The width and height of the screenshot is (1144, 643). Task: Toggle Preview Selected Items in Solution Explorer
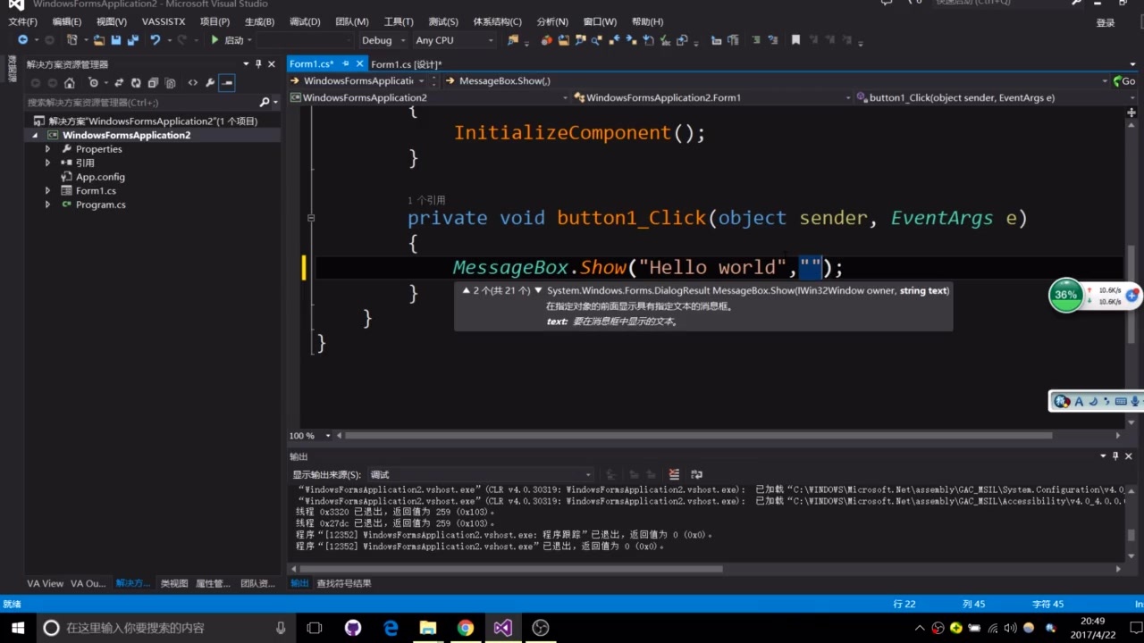(227, 83)
